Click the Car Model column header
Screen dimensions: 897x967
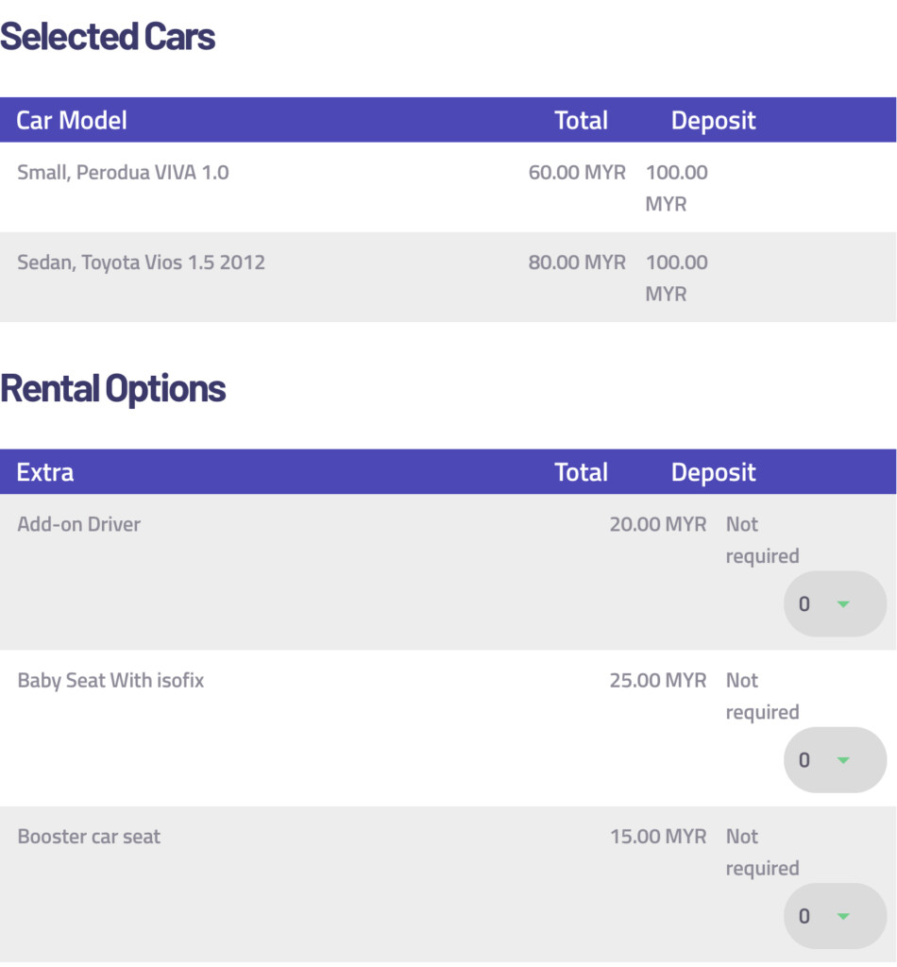[72, 120]
